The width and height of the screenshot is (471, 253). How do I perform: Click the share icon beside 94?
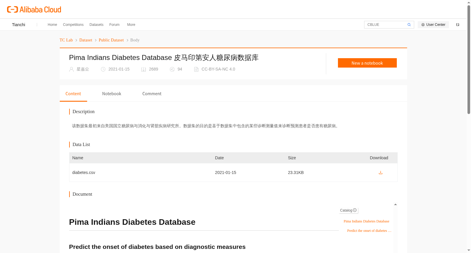172,69
